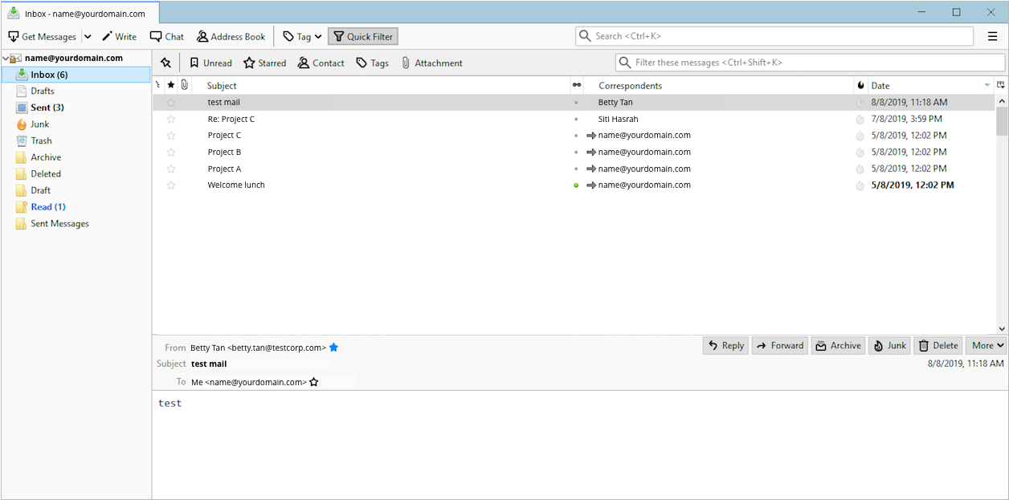1009x500 pixels.
Task: Forward the test mail message
Action: click(779, 346)
